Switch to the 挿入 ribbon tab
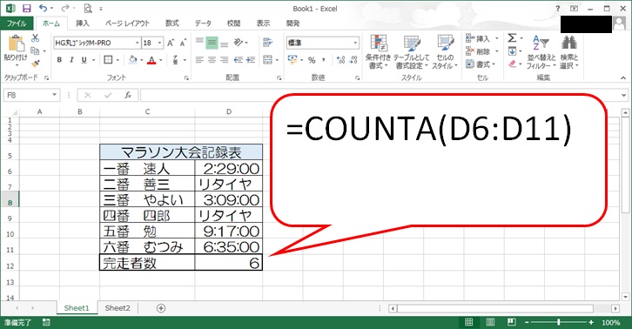 click(82, 23)
